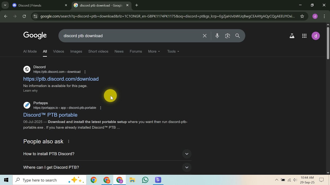Screen dimensions: 330x185
Task: Clear the search box with the X icon
Action: click(205, 36)
